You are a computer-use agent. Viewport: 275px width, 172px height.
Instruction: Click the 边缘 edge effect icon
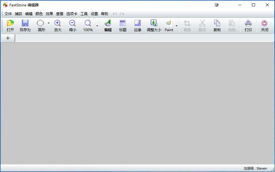(x=138, y=23)
